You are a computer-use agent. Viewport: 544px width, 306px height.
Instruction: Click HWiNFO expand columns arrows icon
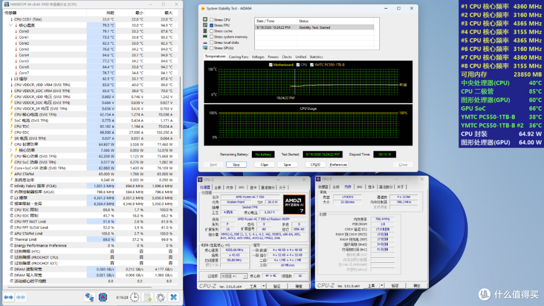coord(9,297)
